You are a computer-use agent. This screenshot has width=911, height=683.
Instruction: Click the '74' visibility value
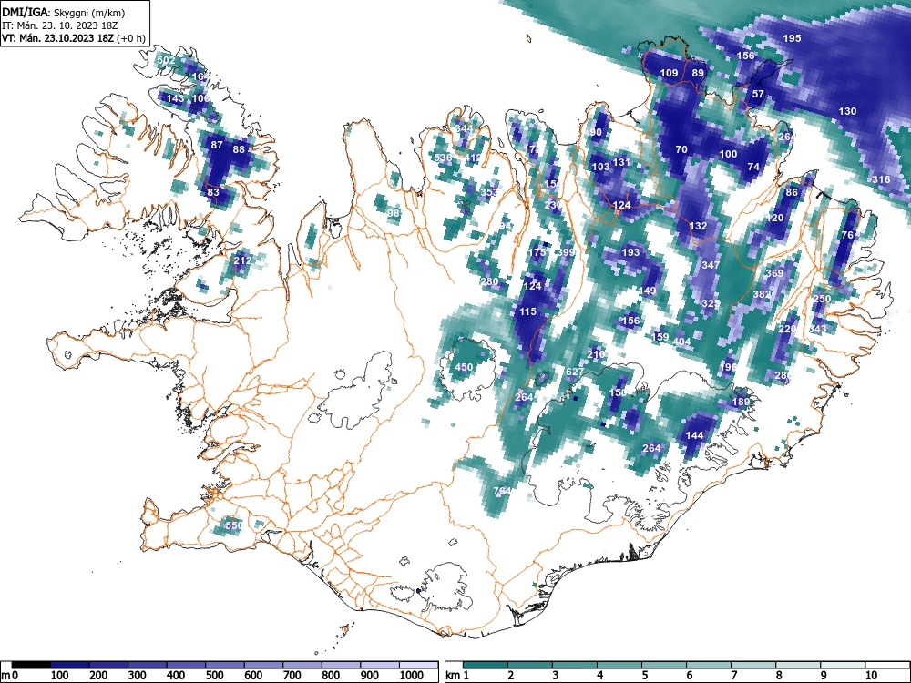pyautogui.click(x=753, y=167)
